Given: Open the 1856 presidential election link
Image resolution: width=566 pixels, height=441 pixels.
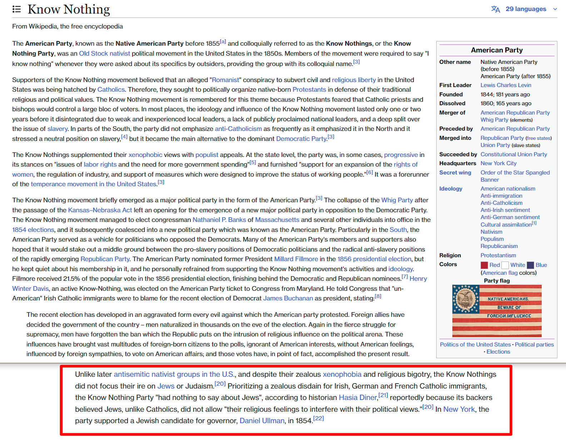Looking at the screenshot, I should point(374,259).
